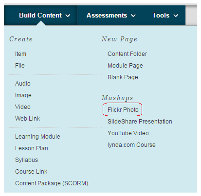
Task: Open the Build Content dropdown menu
Action: pyautogui.click(x=45, y=16)
